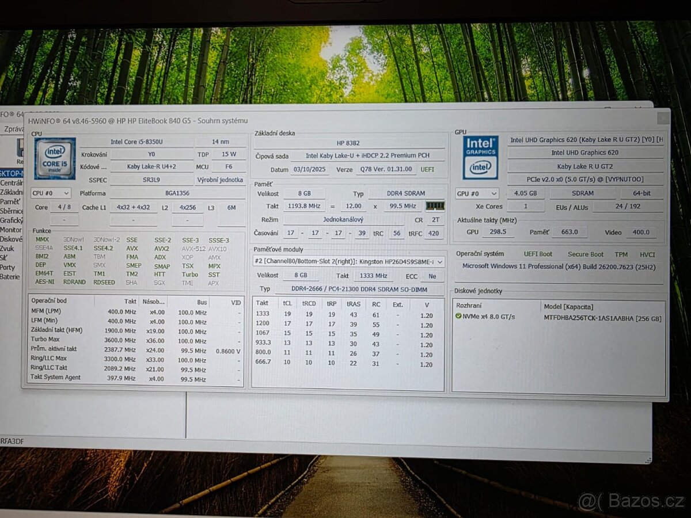691x518 pixels.
Task: Click the L3 cache value 6M
Action: 231,207
